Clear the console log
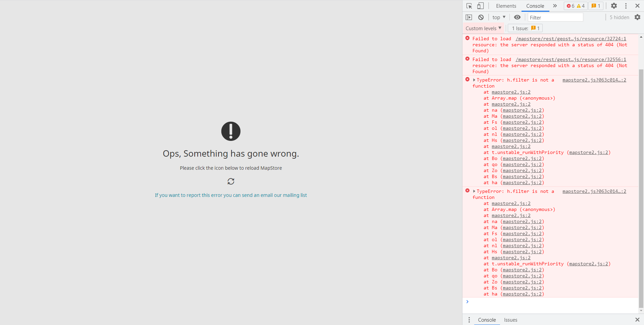Viewport: 644px width, 325px height. 481,17
